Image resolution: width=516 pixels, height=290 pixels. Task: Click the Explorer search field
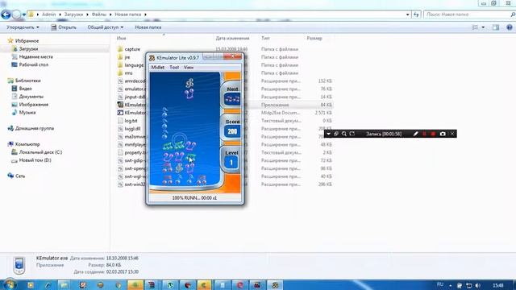click(x=468, y=14)
